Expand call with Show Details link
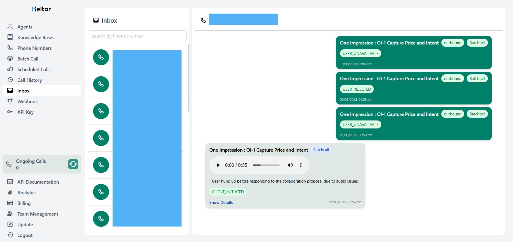This screenshot has height=242, width=513. click(x=221, y=203)
